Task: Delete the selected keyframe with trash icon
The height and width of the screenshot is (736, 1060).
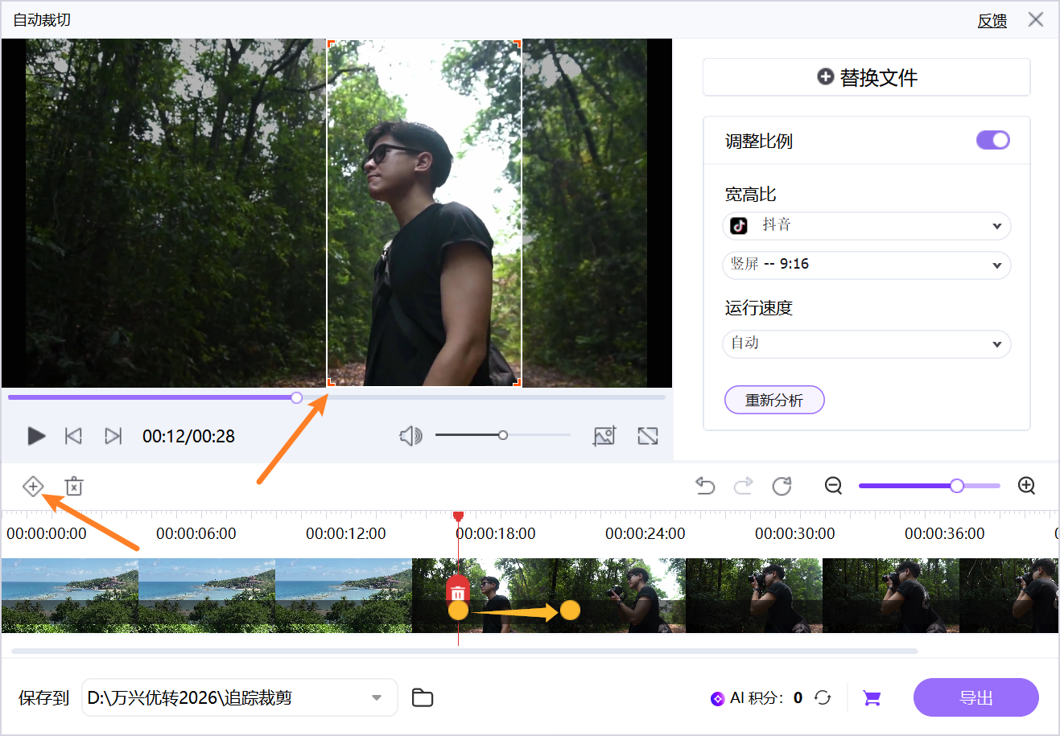Action: 73,486
